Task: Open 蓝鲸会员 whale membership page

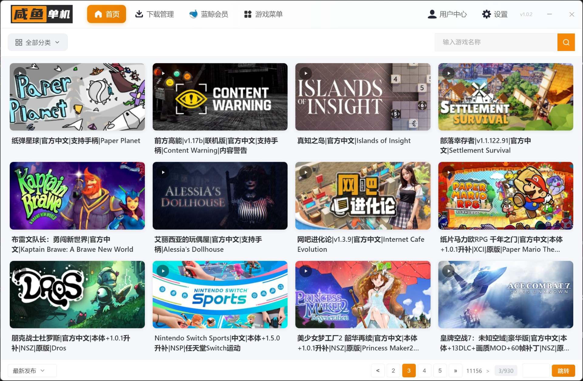Action: click(209, 14)
